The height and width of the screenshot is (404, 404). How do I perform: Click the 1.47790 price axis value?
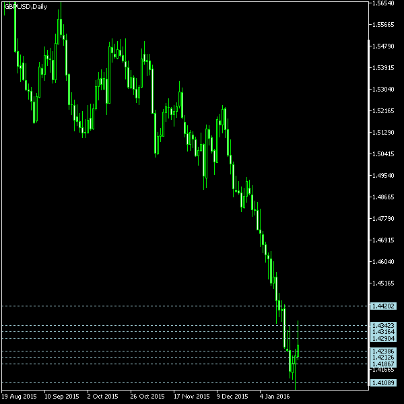(383, 218)
